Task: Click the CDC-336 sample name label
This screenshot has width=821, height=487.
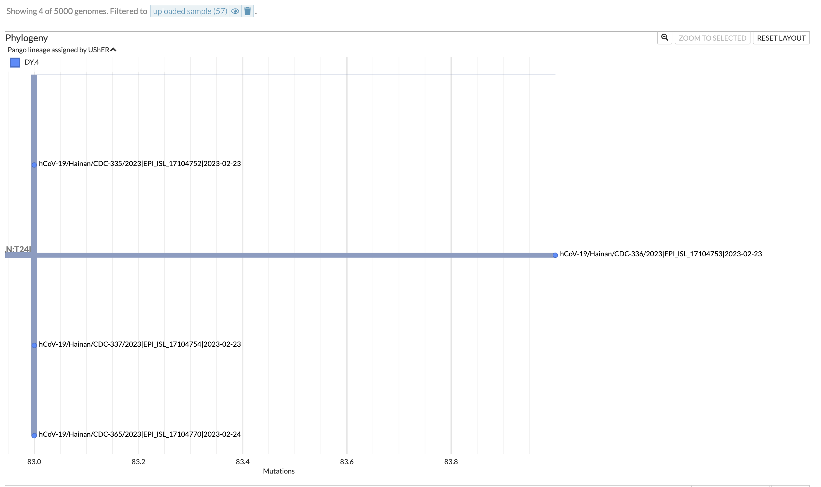Action: (x=660, y=254)
